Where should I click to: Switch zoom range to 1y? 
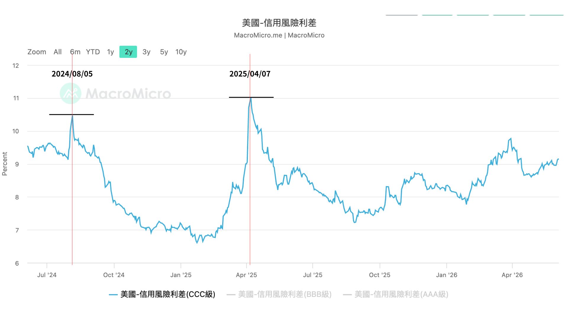[110, 52]
